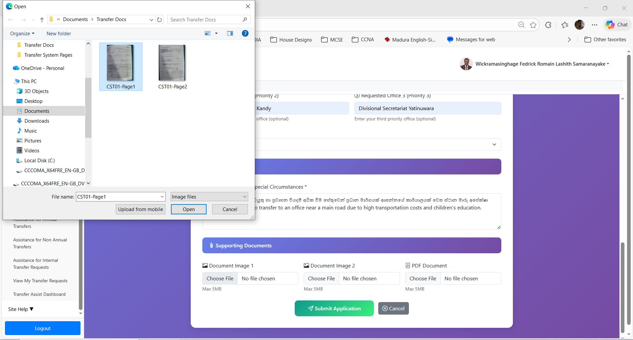Click the refresh icon beside the address path

click(159, 20)
